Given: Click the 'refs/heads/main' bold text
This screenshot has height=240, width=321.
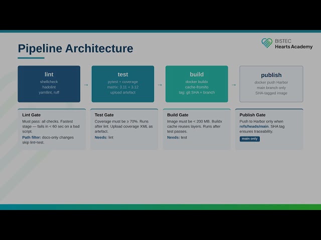Looking at the screenshot, I should (254, 126).
